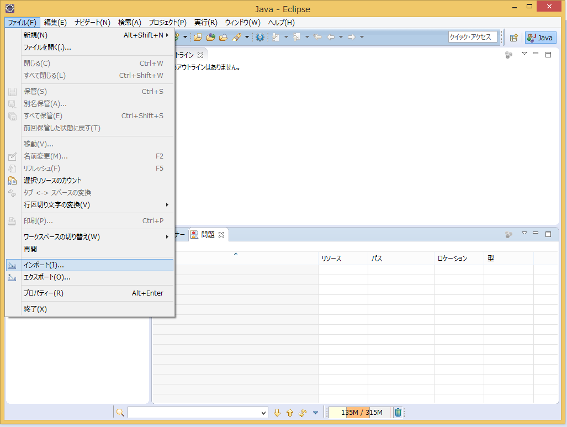Viewport: 567px width, 427px height.
Task: Open dropdown next to the new-item toolbar icon
Action: (x=185, y=37)
